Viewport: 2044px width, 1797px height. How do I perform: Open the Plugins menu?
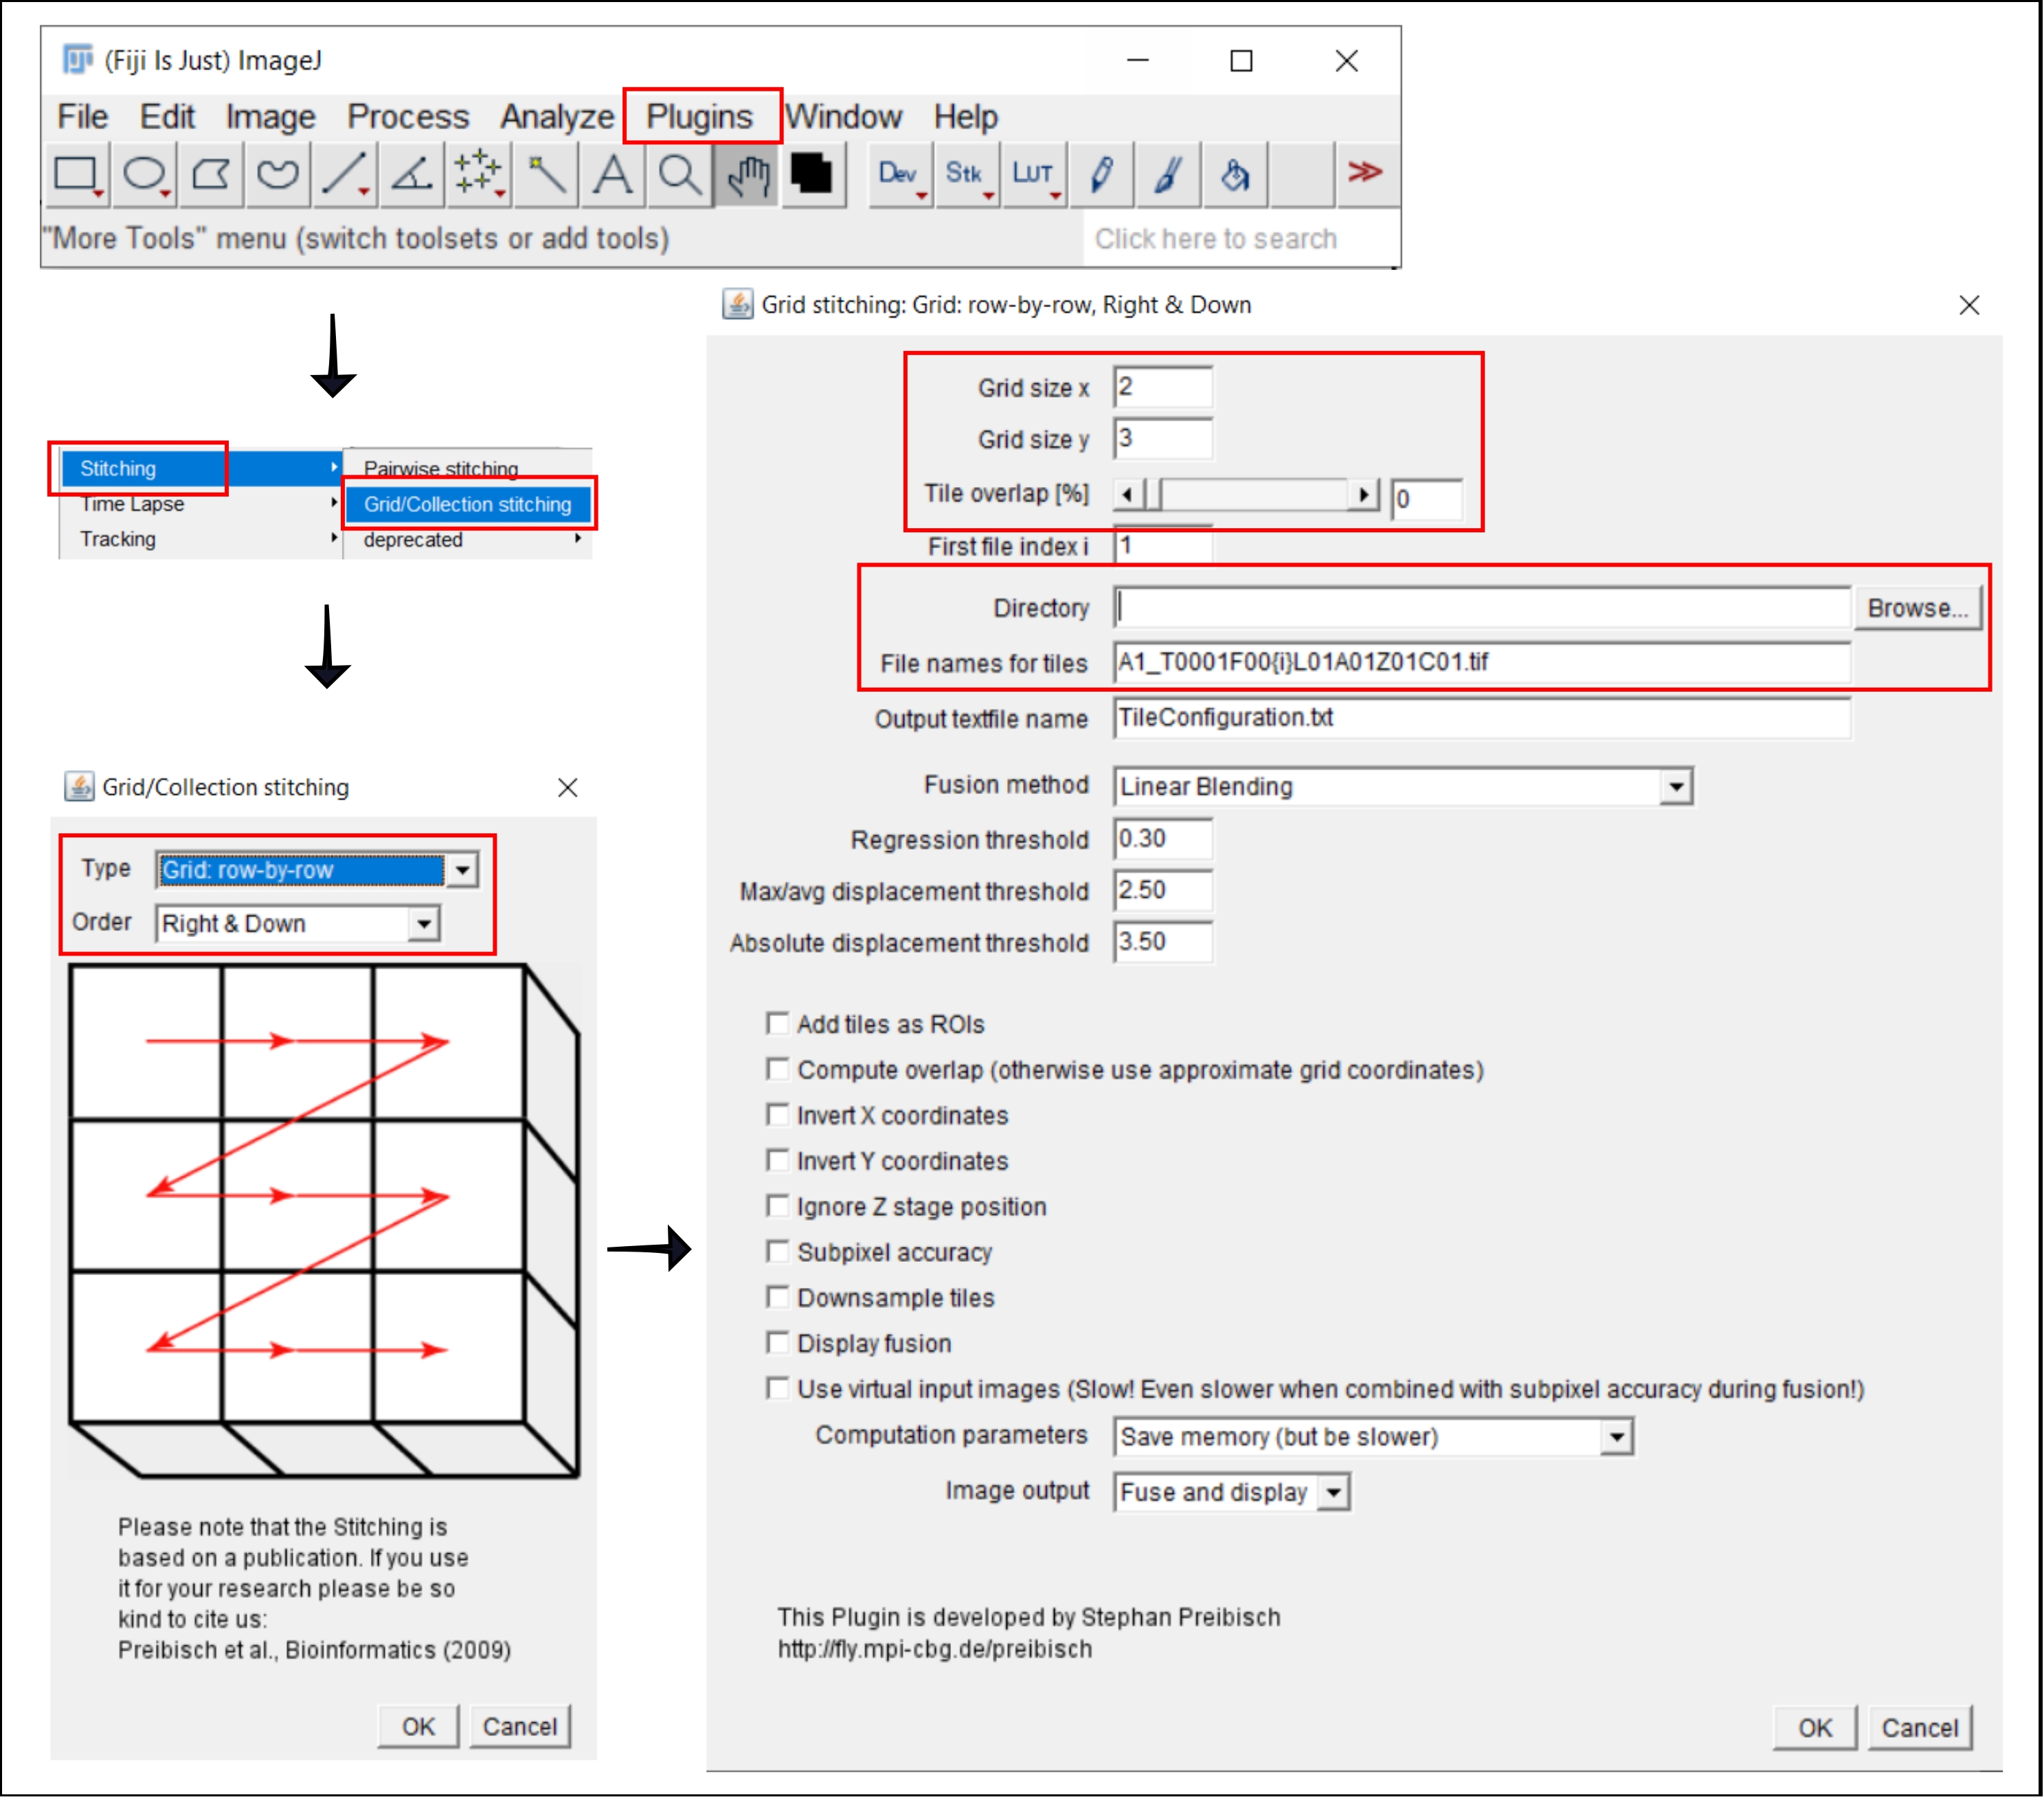[x=699, y=117]
